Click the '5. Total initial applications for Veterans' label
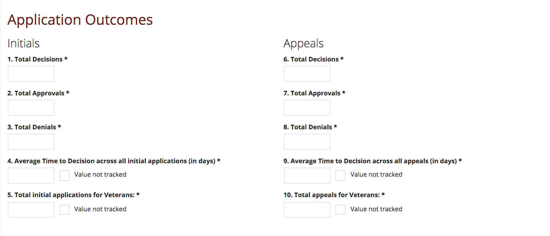 tap(73, 195)
